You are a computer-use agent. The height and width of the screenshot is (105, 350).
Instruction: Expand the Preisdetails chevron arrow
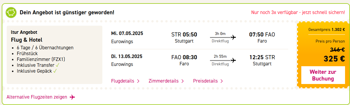222,81
